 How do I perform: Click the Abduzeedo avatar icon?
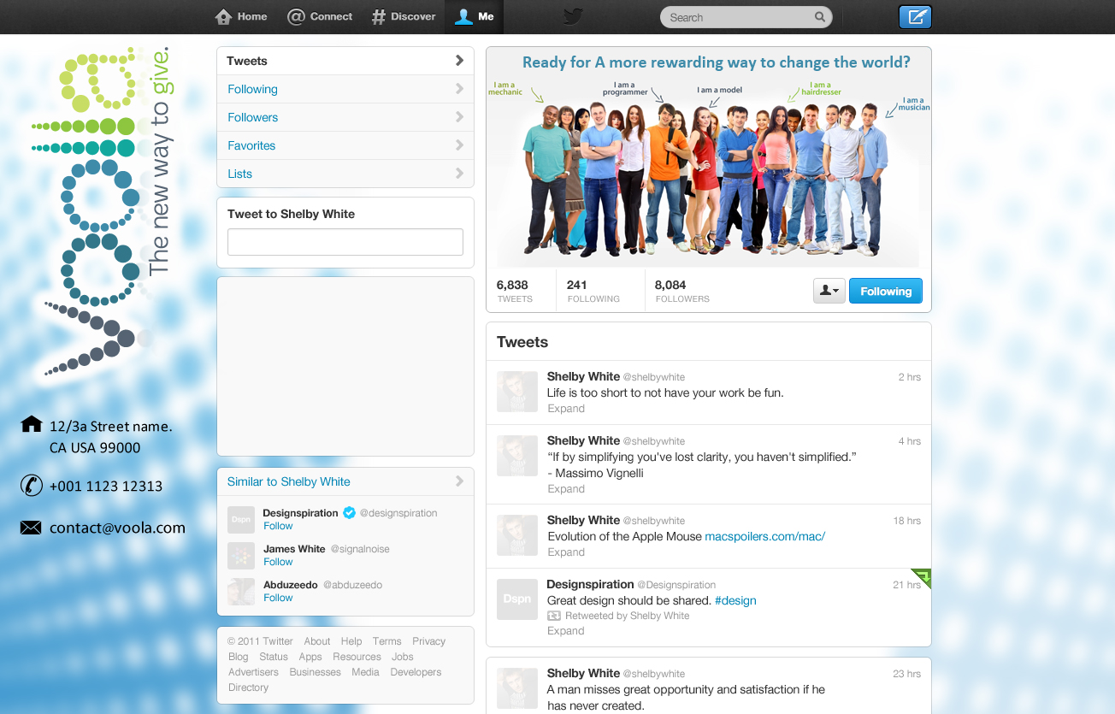pyautogui.click(x=241, y=592)
